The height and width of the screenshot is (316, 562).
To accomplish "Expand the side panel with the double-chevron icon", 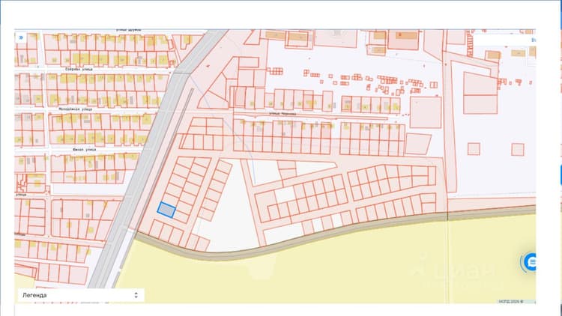I will pyautogui.click(x=21, y=37).
